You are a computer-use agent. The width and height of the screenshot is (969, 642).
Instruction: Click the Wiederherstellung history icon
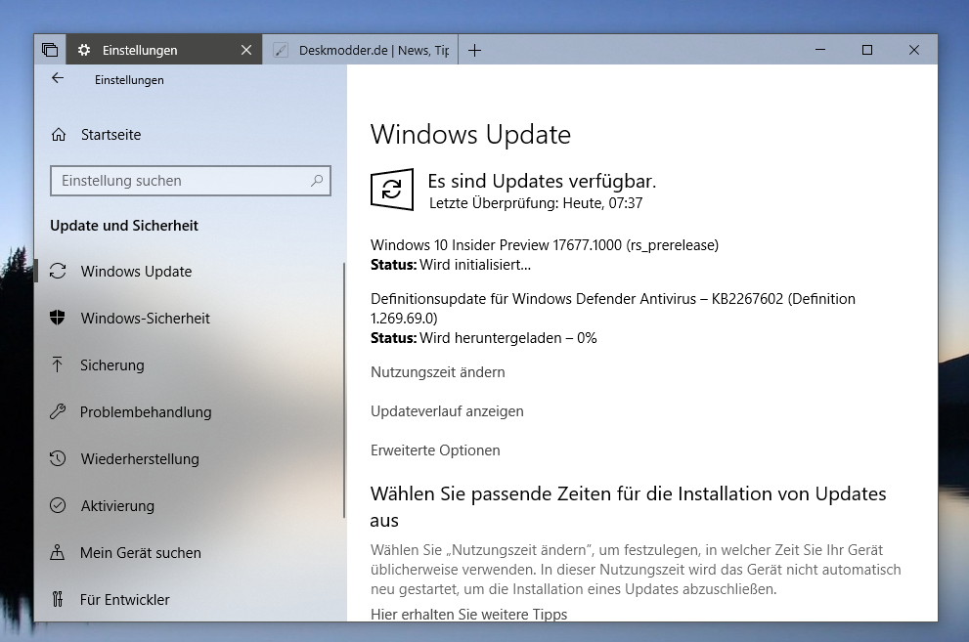point(58,459)
